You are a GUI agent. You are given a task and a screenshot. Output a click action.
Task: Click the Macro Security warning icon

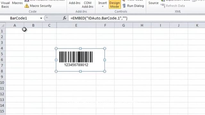pos(27,6)
